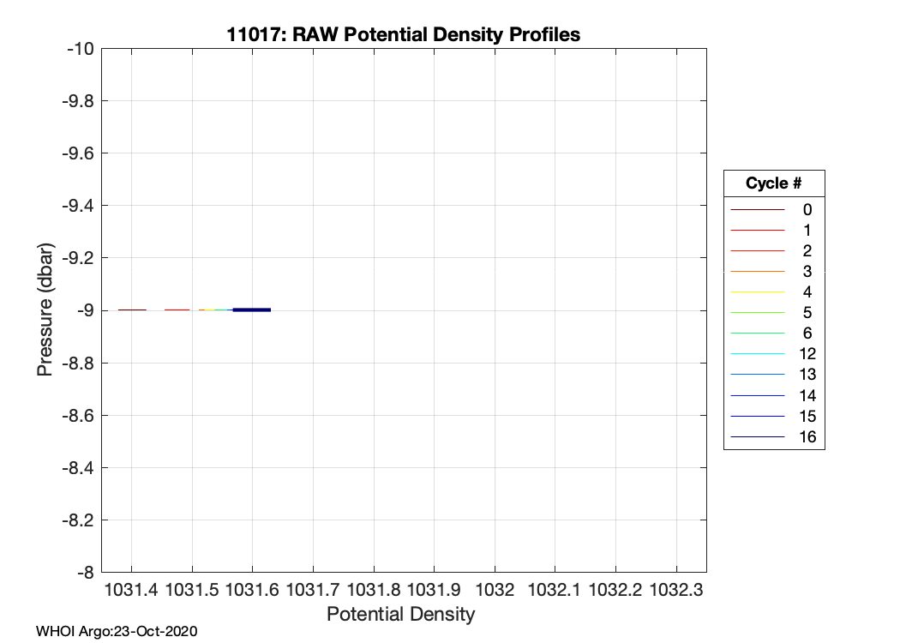900x643 pixels.
Task: Select the plot title 'RAW Potential Density Profiles'
Action: point(404,35)
